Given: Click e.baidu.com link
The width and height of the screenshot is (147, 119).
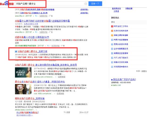Looking at the screenshot, I should pos(116,85).
